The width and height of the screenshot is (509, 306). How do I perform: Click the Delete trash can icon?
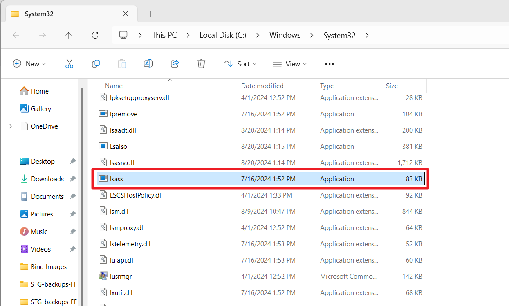click(x=201, y=64)
